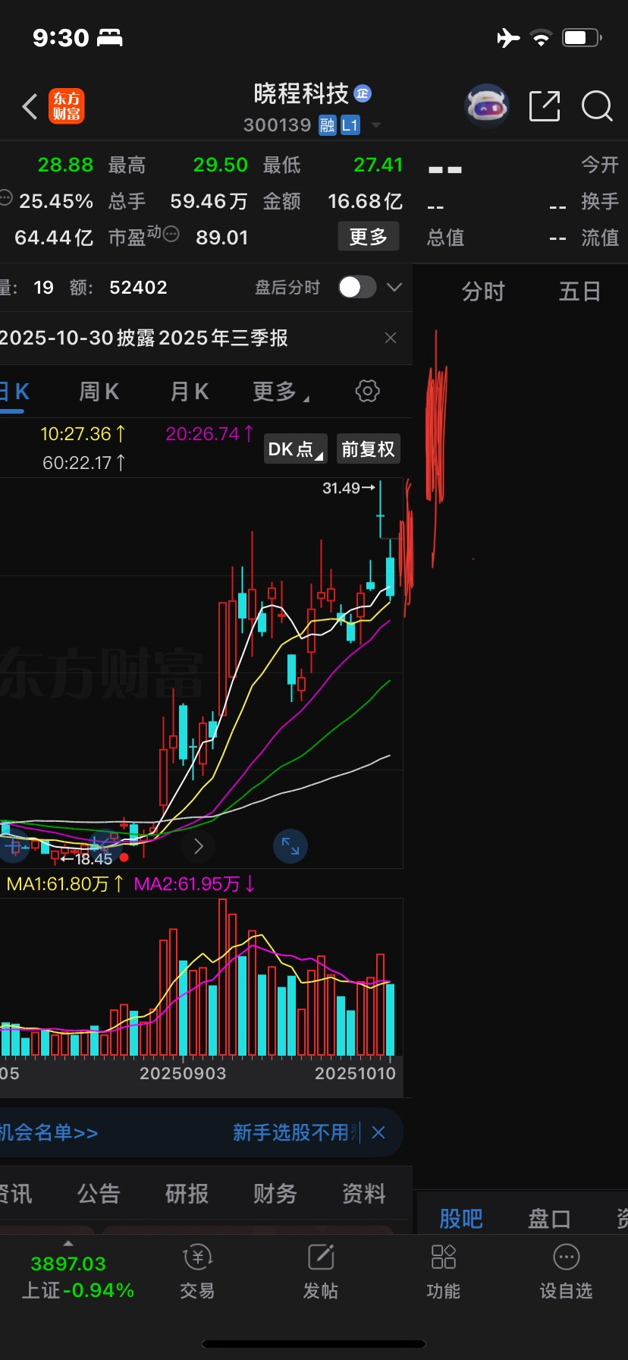Tap the L1 level badge

pos(350,125)
